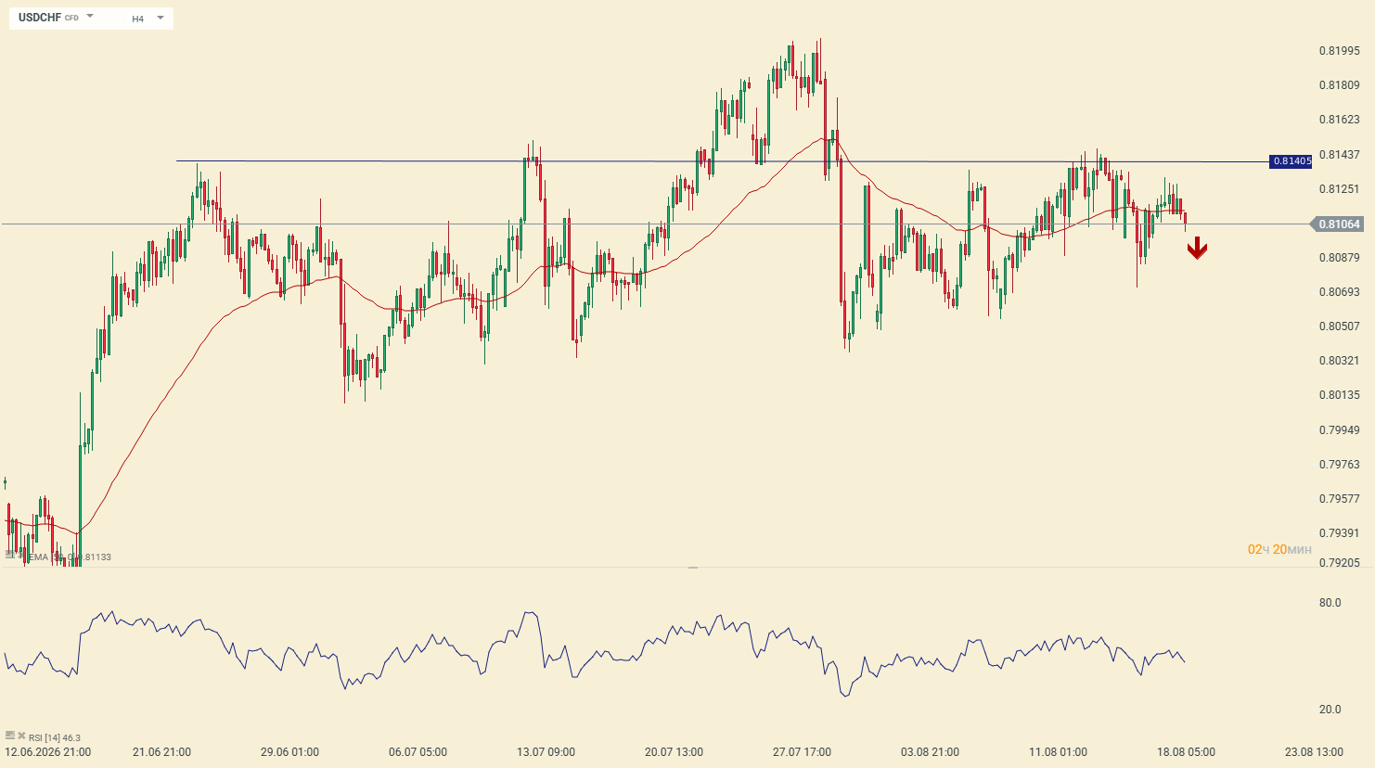
Task: Remove the EMA indicator with its X icon
Action: [x=21, y=556]
